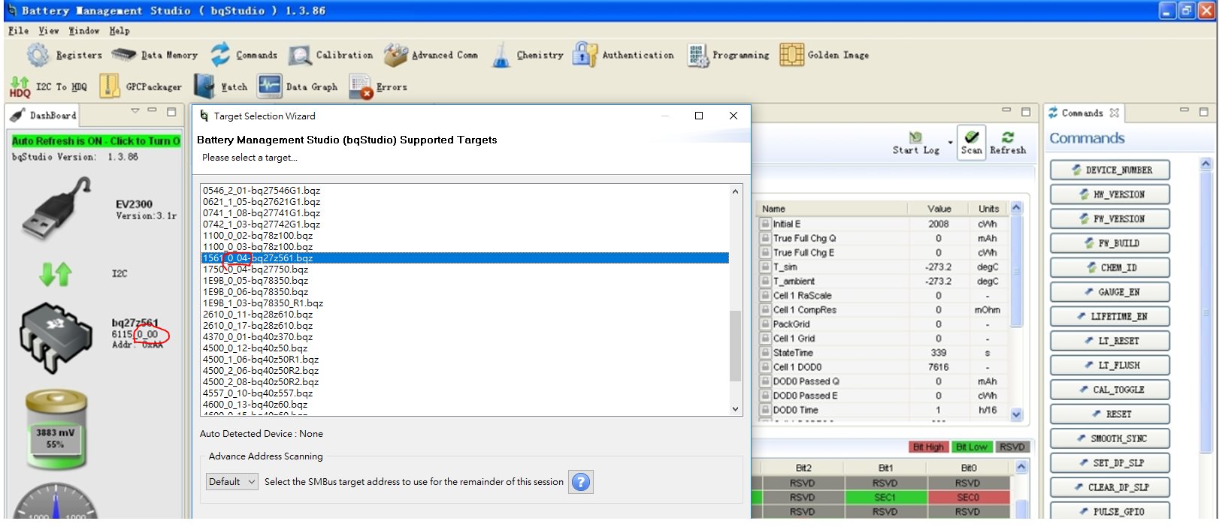
Task: Click the target list scrollbar thumb
Action: [735, 345]
